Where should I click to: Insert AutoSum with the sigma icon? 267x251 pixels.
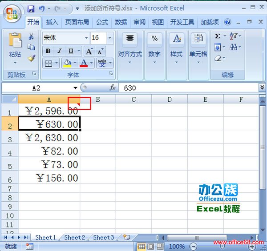tap(217, 36)
